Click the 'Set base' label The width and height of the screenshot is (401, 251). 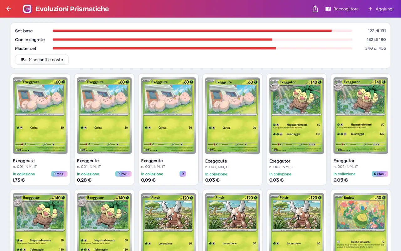(24, 31)
